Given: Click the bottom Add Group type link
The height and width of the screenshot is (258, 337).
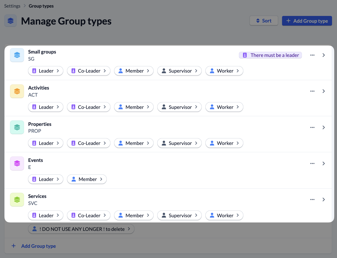Looking at the screenshot, I should [38, 246].
